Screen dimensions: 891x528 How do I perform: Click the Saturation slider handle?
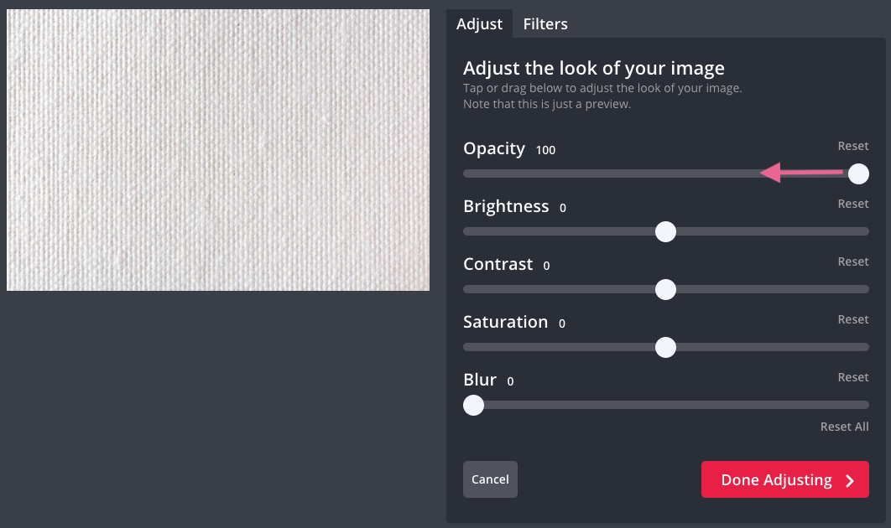coord(665,347)
